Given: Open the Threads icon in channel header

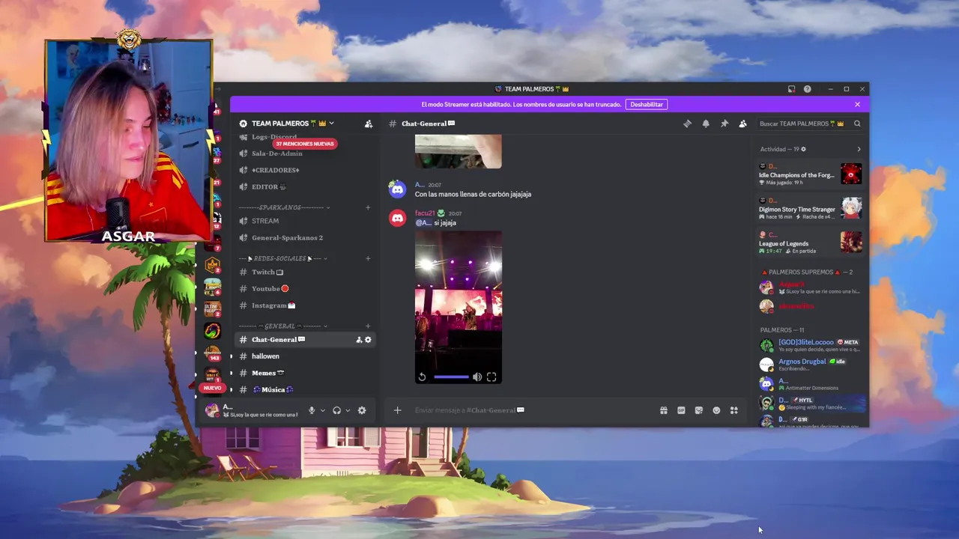Looking at the screenshot, I should click(x=687, y=124).
